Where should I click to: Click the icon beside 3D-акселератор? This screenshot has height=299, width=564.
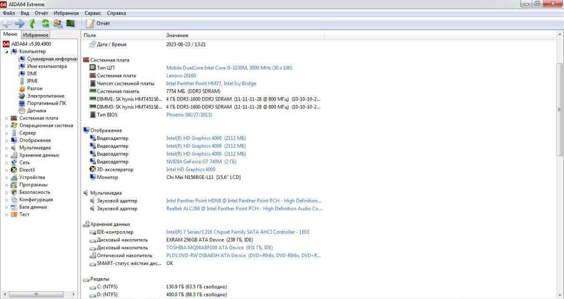coord(93,169)
